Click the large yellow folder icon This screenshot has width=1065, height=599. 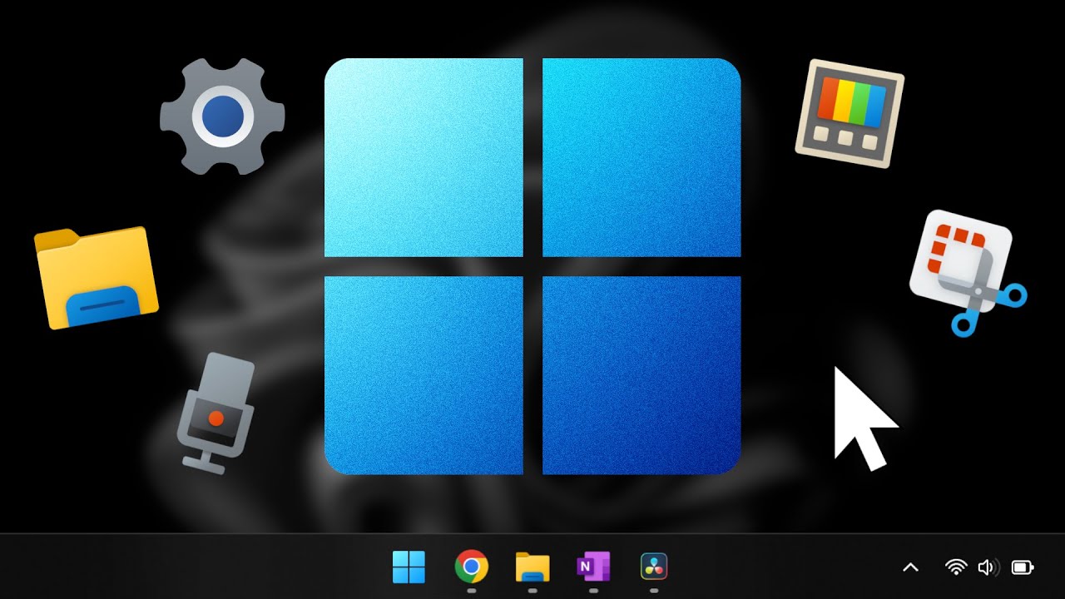click(97, 278)
